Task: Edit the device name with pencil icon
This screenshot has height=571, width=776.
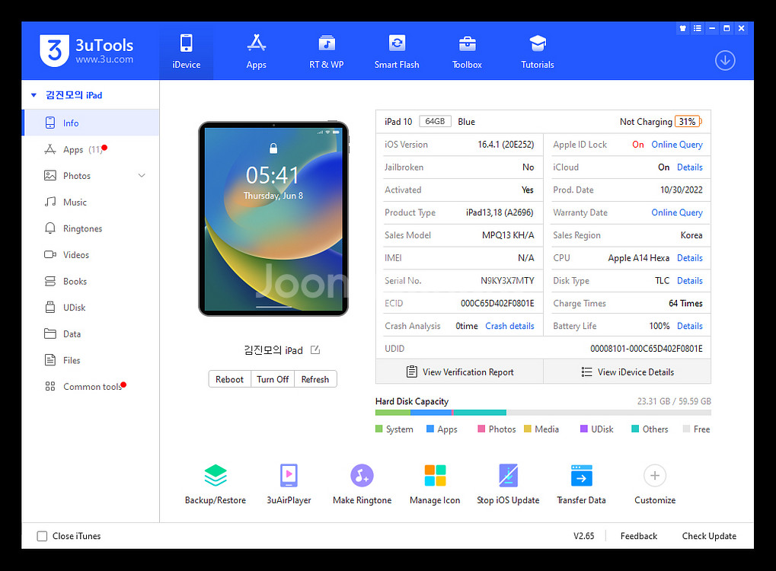Action: [315, 349]
